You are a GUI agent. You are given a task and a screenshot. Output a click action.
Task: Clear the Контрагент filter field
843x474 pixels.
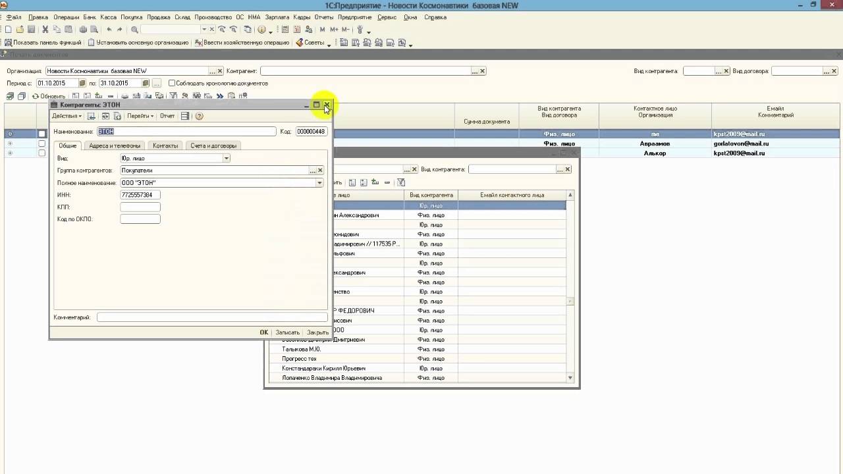[x=482, y=71]
